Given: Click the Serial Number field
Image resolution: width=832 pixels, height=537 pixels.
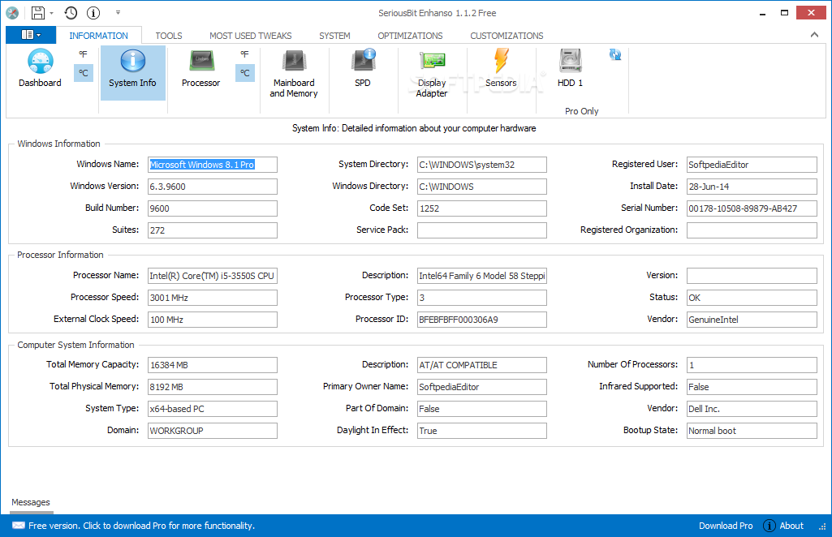Looking at the screenshot, I should click(x=752, y=208).
